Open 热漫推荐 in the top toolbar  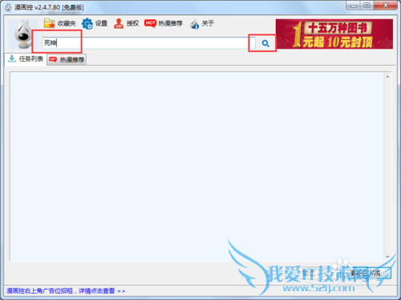click(x=164, y=23)
